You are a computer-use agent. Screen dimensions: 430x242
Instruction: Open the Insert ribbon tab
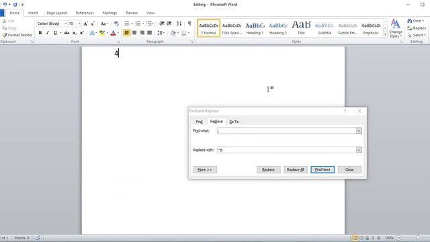(x=33, y=13)
